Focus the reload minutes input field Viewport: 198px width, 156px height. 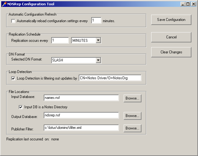[x=96, y=20]
